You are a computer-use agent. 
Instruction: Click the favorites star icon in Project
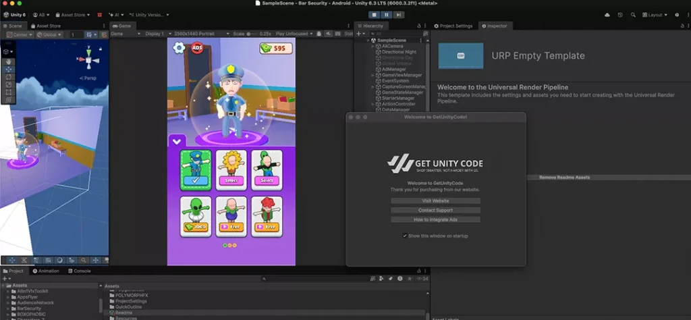410,279
